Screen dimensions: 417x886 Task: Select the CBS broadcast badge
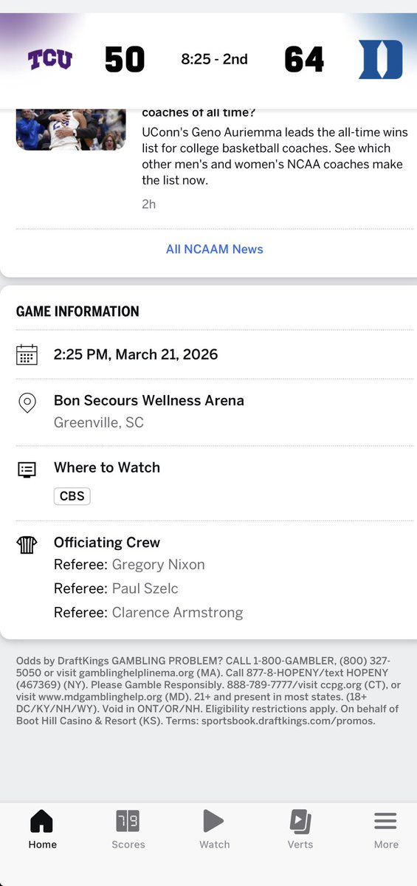click(72, 495)
